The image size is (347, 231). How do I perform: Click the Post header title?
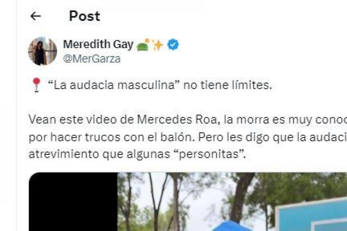tap(84, 16)
